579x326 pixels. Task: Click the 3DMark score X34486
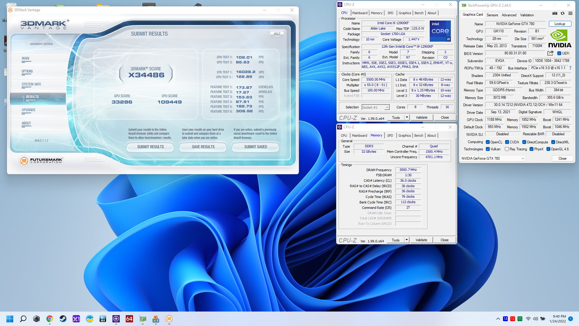coord(146,75)
